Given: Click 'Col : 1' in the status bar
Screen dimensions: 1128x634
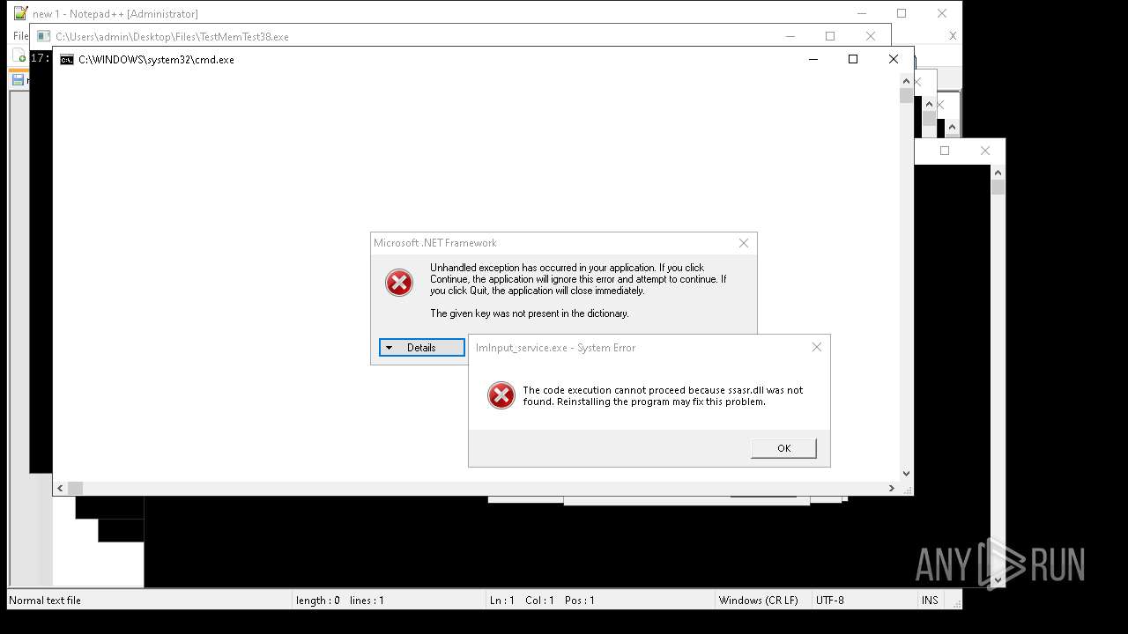Looking at the screenshot, I should [x=539, y=601].
